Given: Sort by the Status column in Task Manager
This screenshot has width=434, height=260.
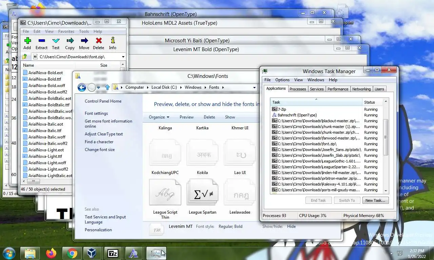Looking at the screenshot, I should tap(372, 102).
